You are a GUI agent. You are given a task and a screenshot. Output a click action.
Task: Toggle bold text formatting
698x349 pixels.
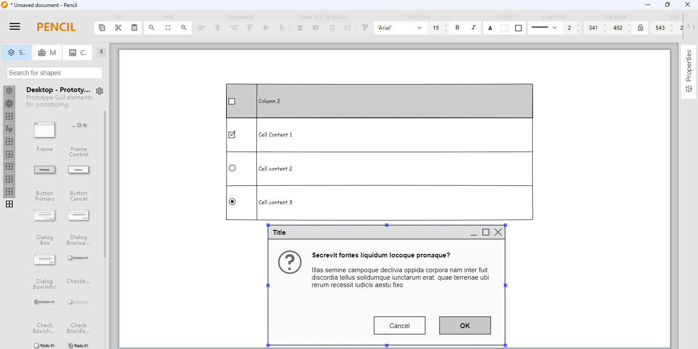coord(457,27)
